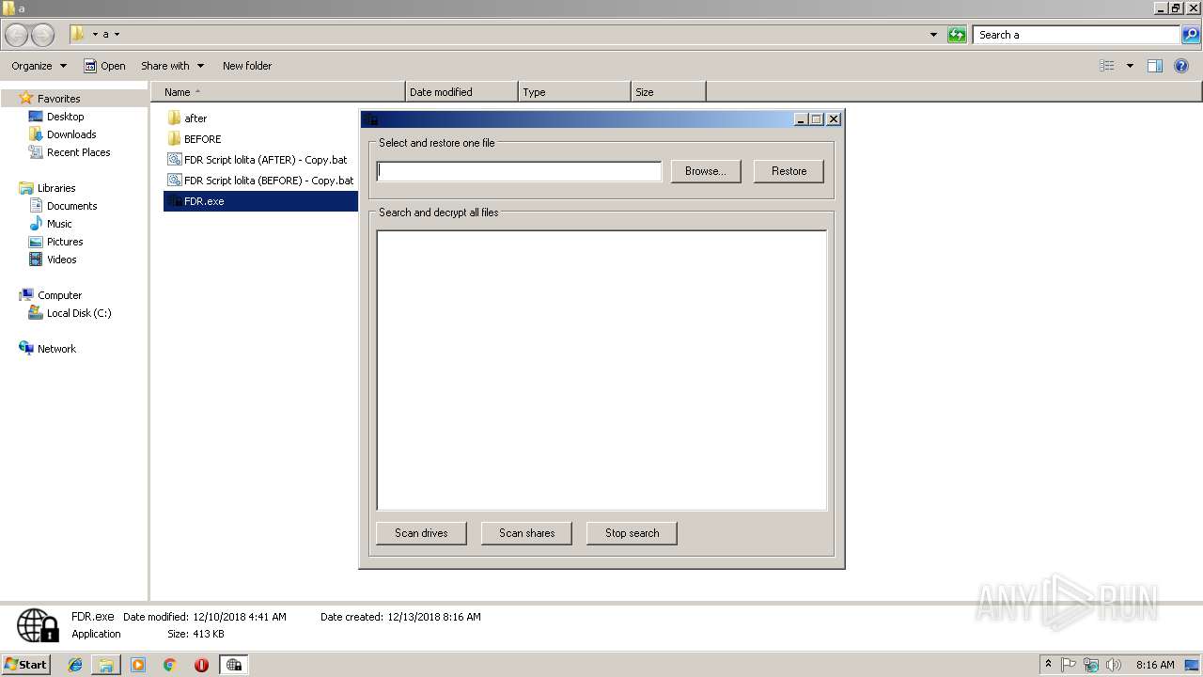Toggle the preview pane icon

1155,66
